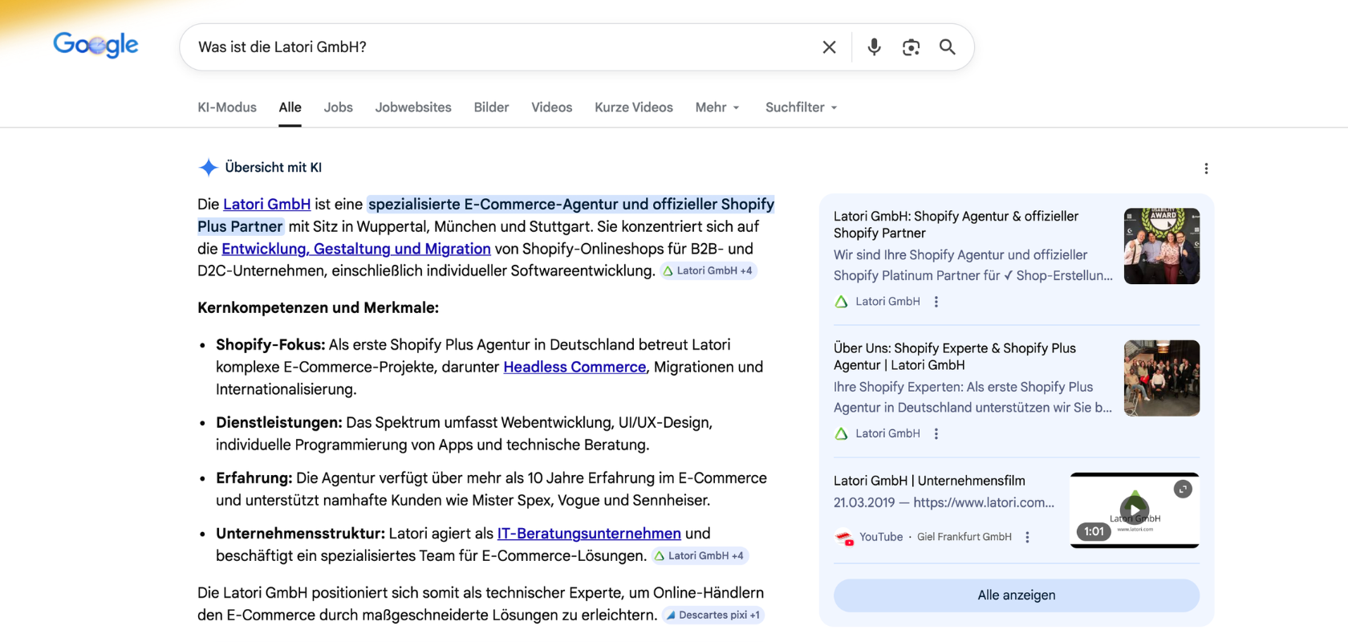Image resolution: width=1348 pixels, height=642 pixels.
Task: Open three-dot menu of Über Uns card
Action: coord(936,433)
